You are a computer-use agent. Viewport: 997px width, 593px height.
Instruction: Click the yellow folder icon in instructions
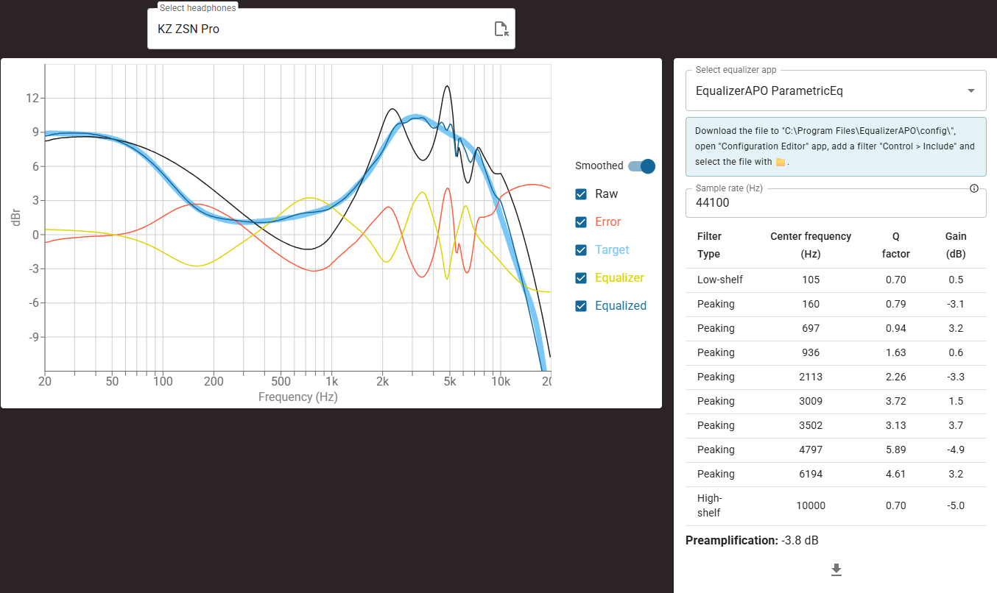pos(781,163)
